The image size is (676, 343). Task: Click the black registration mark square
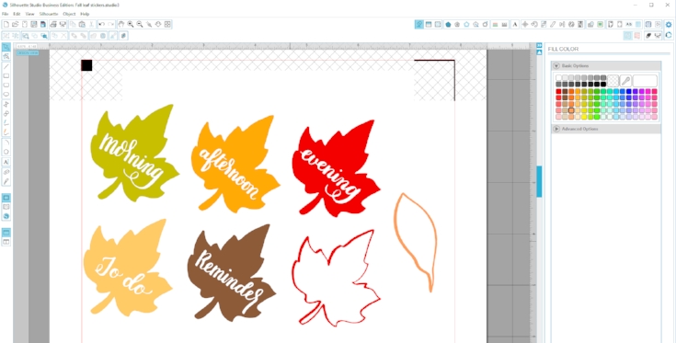click(86, 65)
